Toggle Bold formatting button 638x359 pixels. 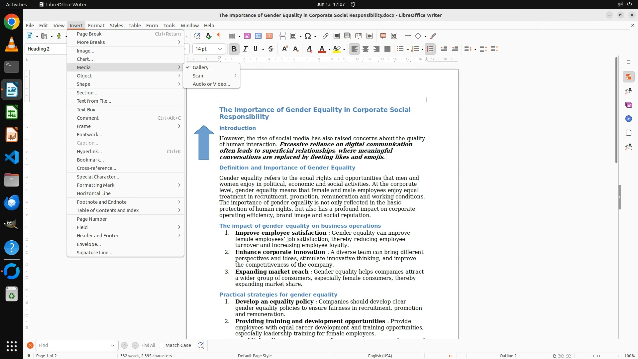click(x=234, y=49)
